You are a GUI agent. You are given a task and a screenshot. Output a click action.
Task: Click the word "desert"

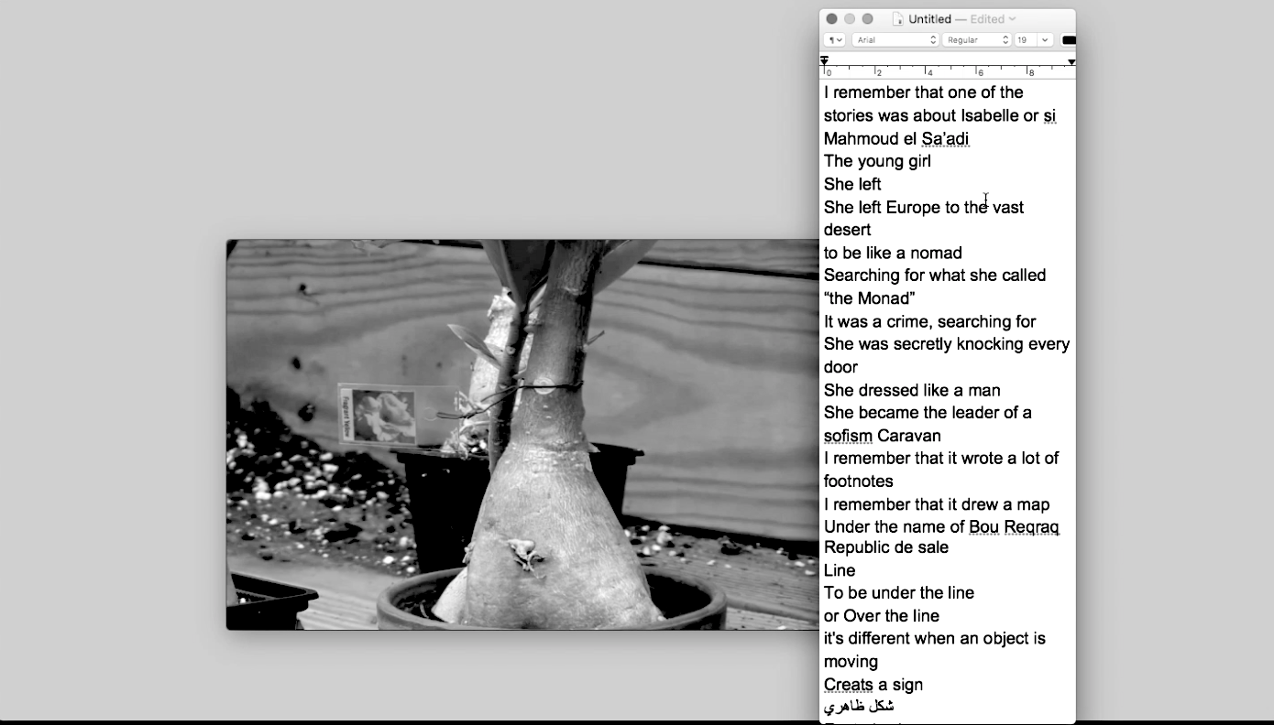click(x=848, y=230)
